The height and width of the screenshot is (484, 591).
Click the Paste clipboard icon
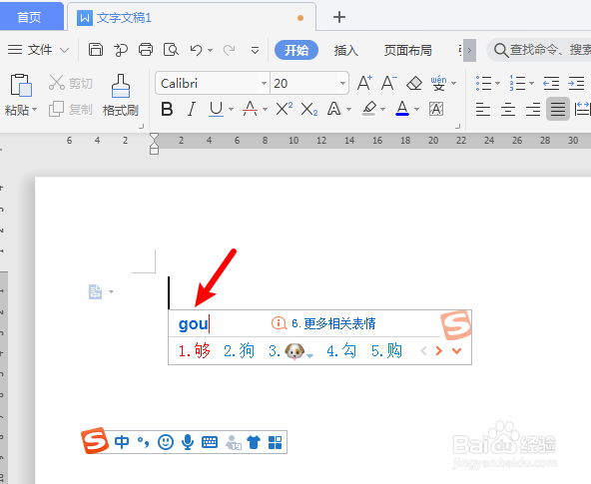click(x=21, y=85)
